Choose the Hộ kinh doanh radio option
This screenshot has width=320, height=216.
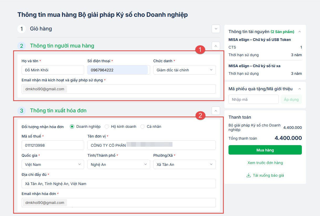(107, 127)
